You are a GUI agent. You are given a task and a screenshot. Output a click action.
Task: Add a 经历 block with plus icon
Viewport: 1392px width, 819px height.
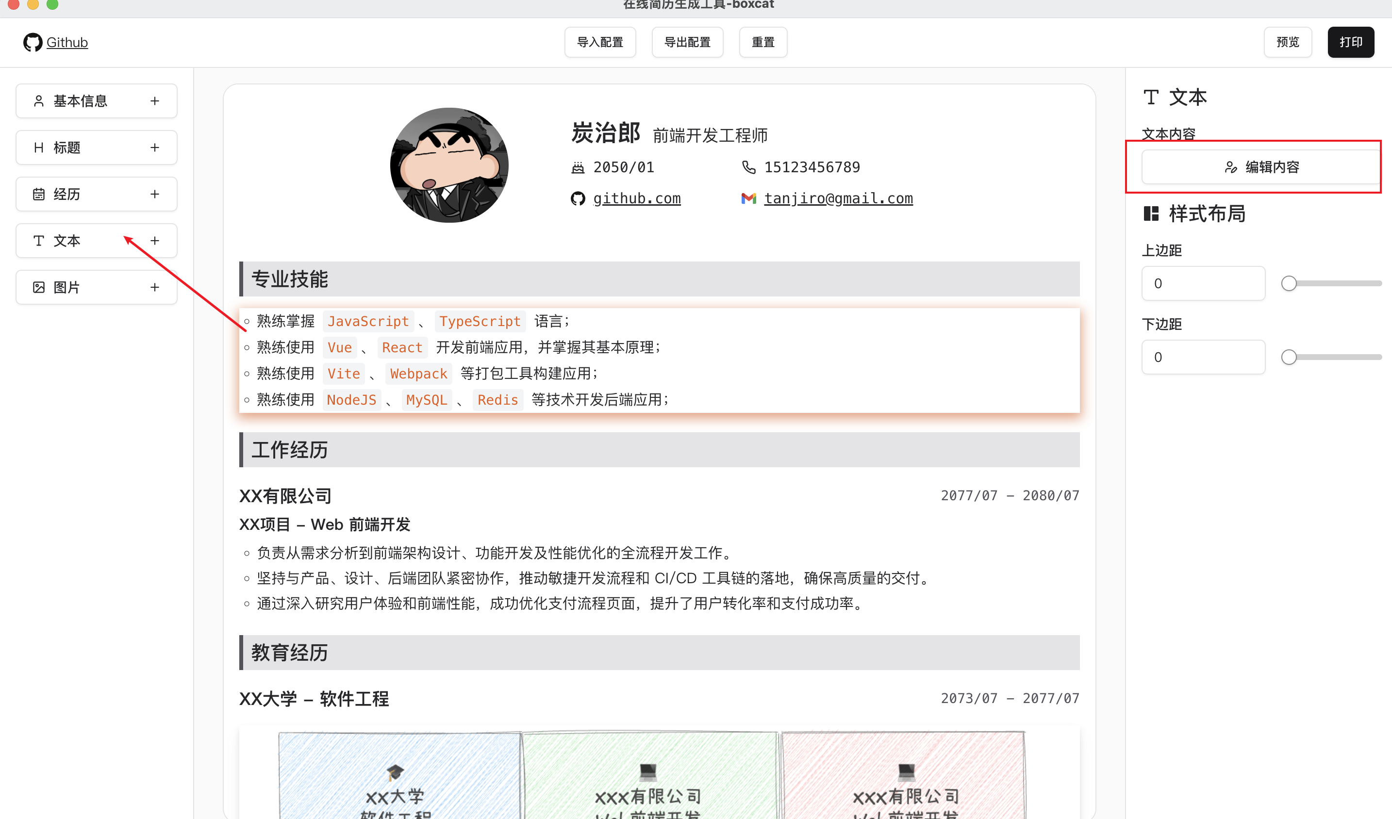tap(155, 194)
